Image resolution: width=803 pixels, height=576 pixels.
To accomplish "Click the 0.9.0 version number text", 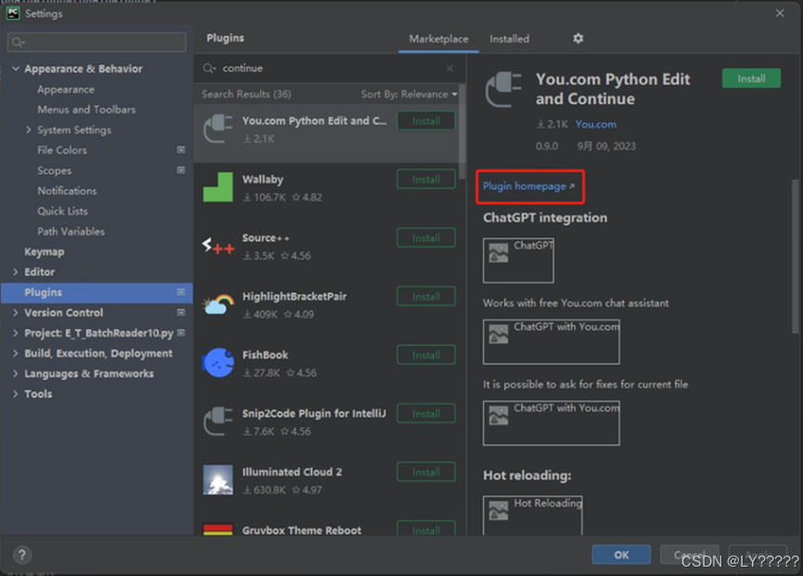I will (547, 147).
